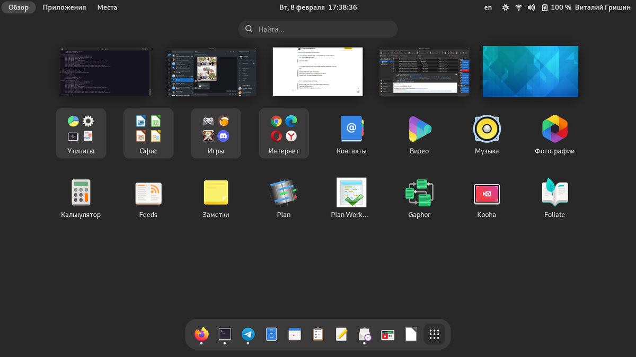Image resolution: width=636 pixels, height=357 pixels.
Task: Open the Виталий Гришин system menu
Action: point(604,7)
